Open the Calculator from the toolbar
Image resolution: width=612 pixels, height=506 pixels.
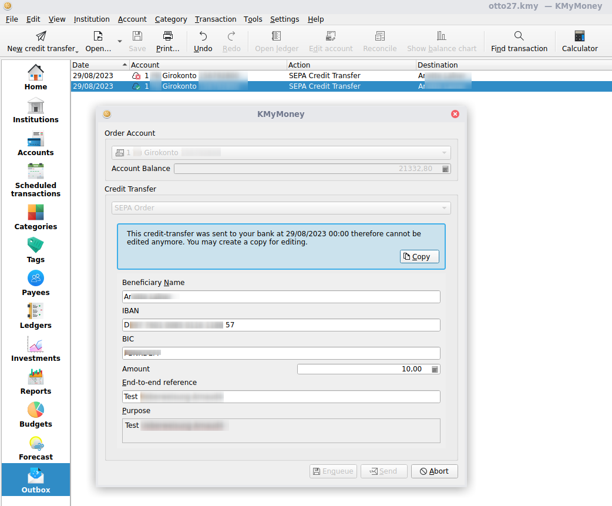click(x=579, y=41)
